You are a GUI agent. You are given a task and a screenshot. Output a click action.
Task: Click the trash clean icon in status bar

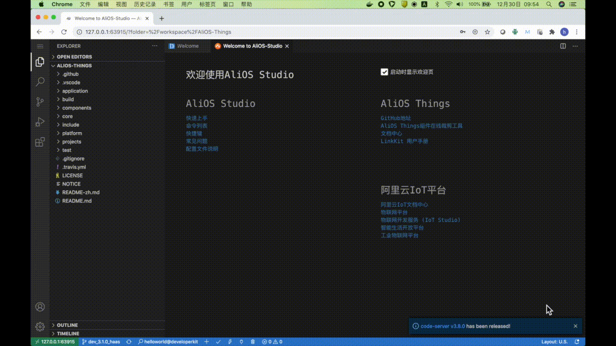tap(253, 342)
